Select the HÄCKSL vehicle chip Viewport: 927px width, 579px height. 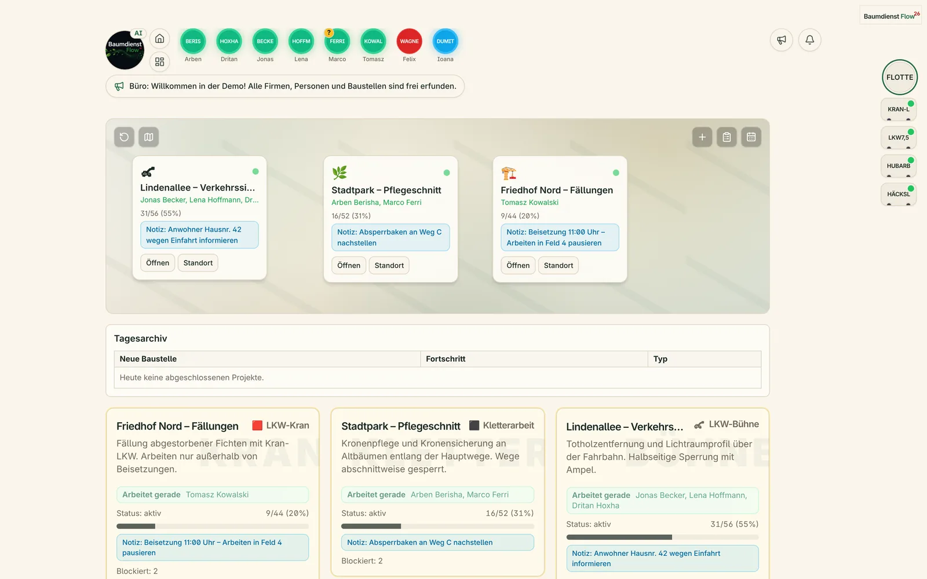(x=899, y=195)
